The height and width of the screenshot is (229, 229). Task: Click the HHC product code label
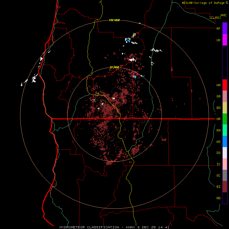[223, 15]
